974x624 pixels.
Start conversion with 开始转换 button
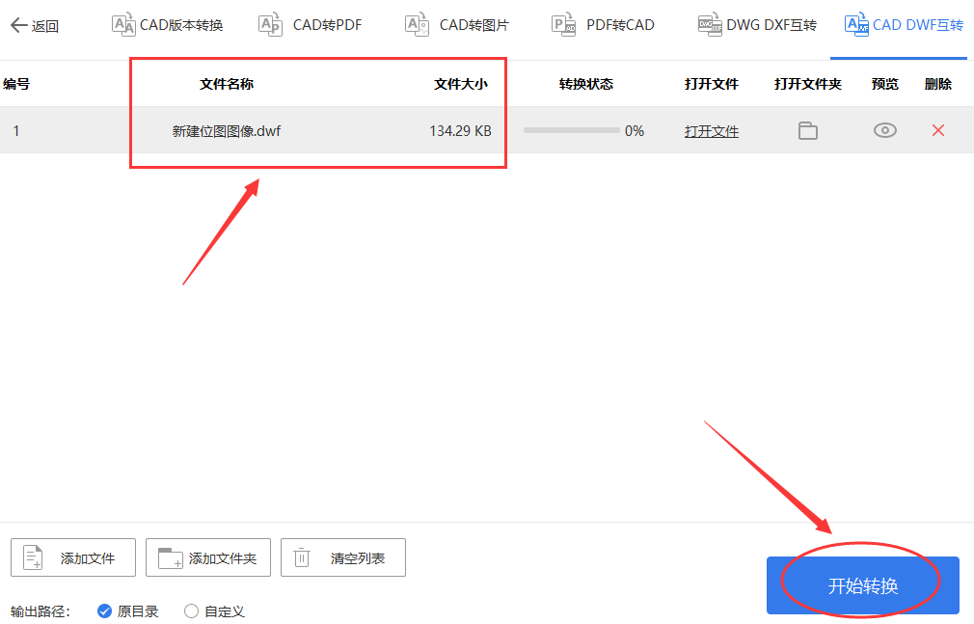click(x=863, y=585)
